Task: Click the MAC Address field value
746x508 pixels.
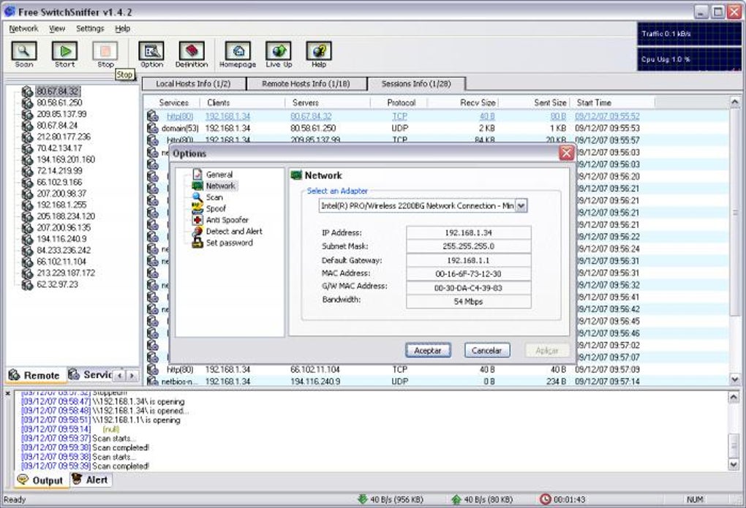Action: (x=469, y=274)
